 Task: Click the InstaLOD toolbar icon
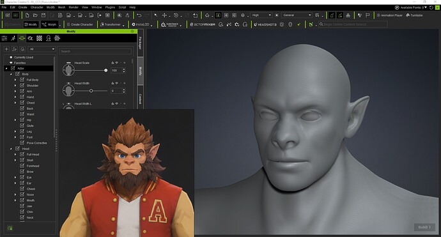(141, 24)
